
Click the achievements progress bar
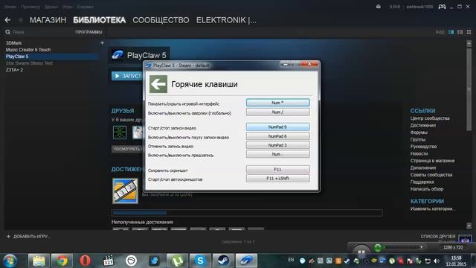pos(247,213)
